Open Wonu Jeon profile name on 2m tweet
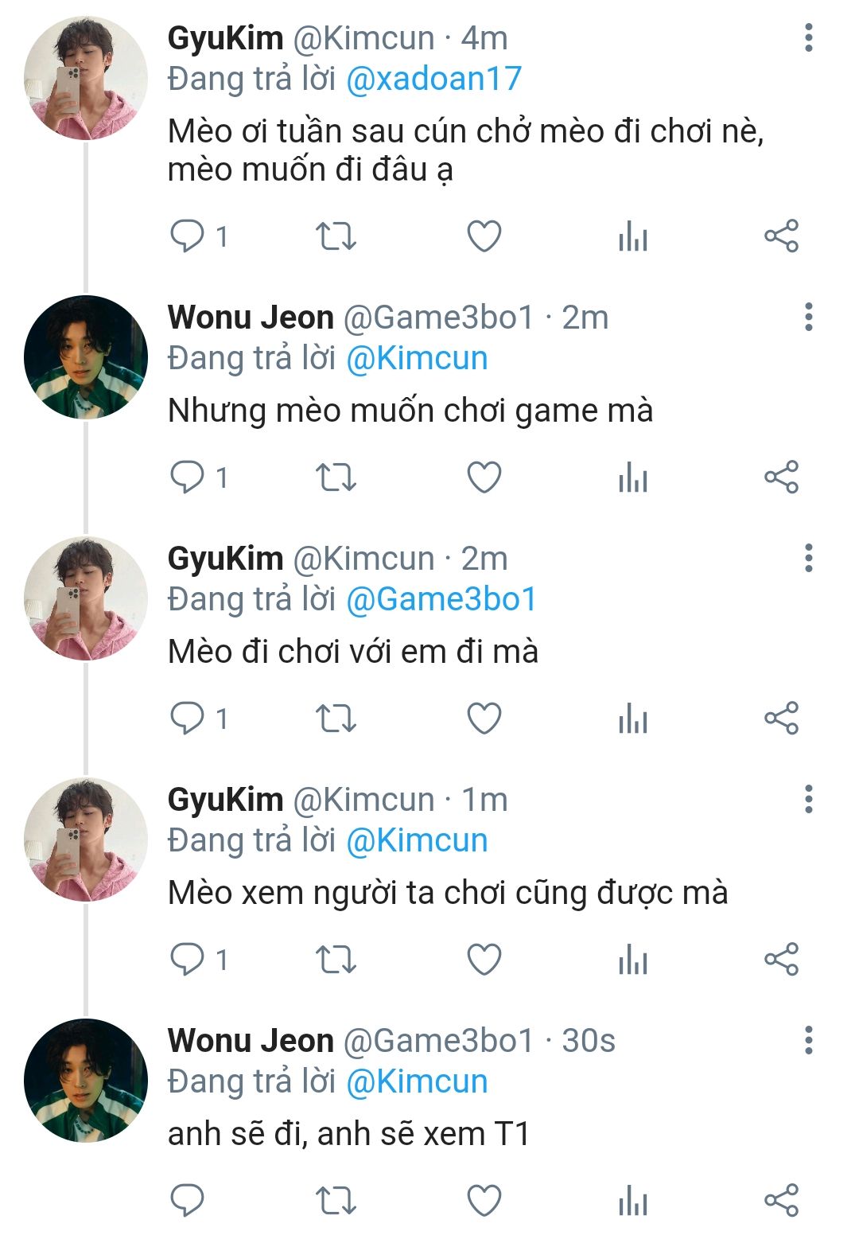This screenshot has height=1235, width=859. click(x=251, y=318)
